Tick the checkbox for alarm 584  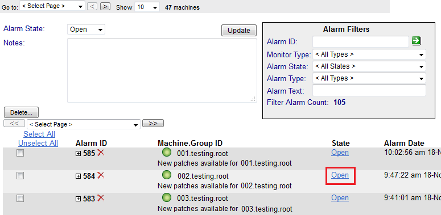point(20,176)
